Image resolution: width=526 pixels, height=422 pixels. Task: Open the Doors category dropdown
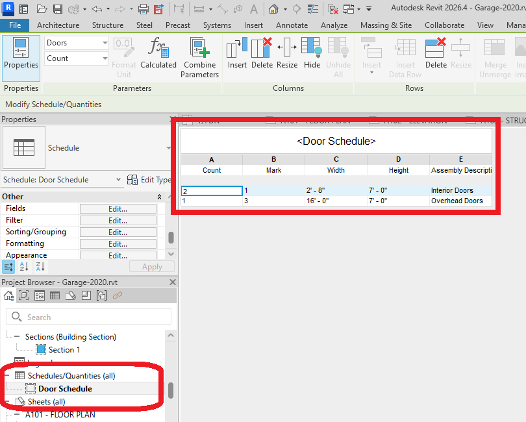click(77, 43)
